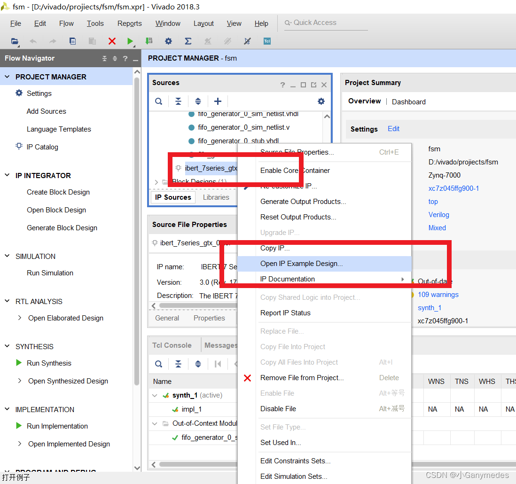Click the Undo arrow in toolbar
This screenshot has height=484, width=516.
coord(33,41)
